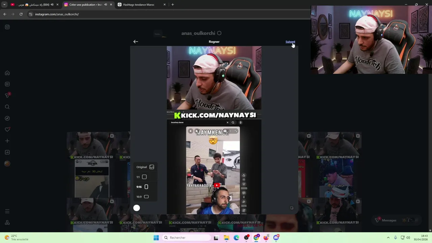Viewport: 432px width, 243px height.
Task: Open weather widget showing 22°C
Action: click(16, 238)
